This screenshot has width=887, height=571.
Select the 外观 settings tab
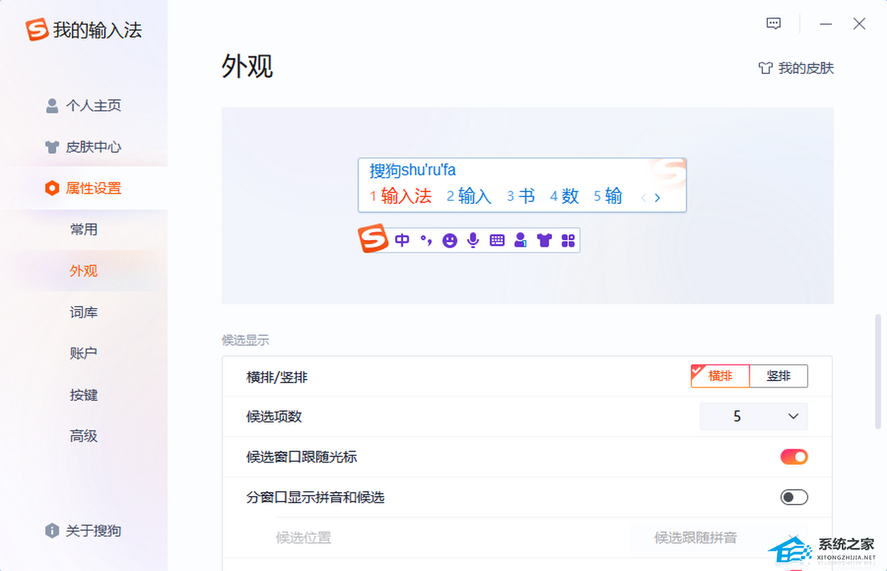tap(84, 271)
